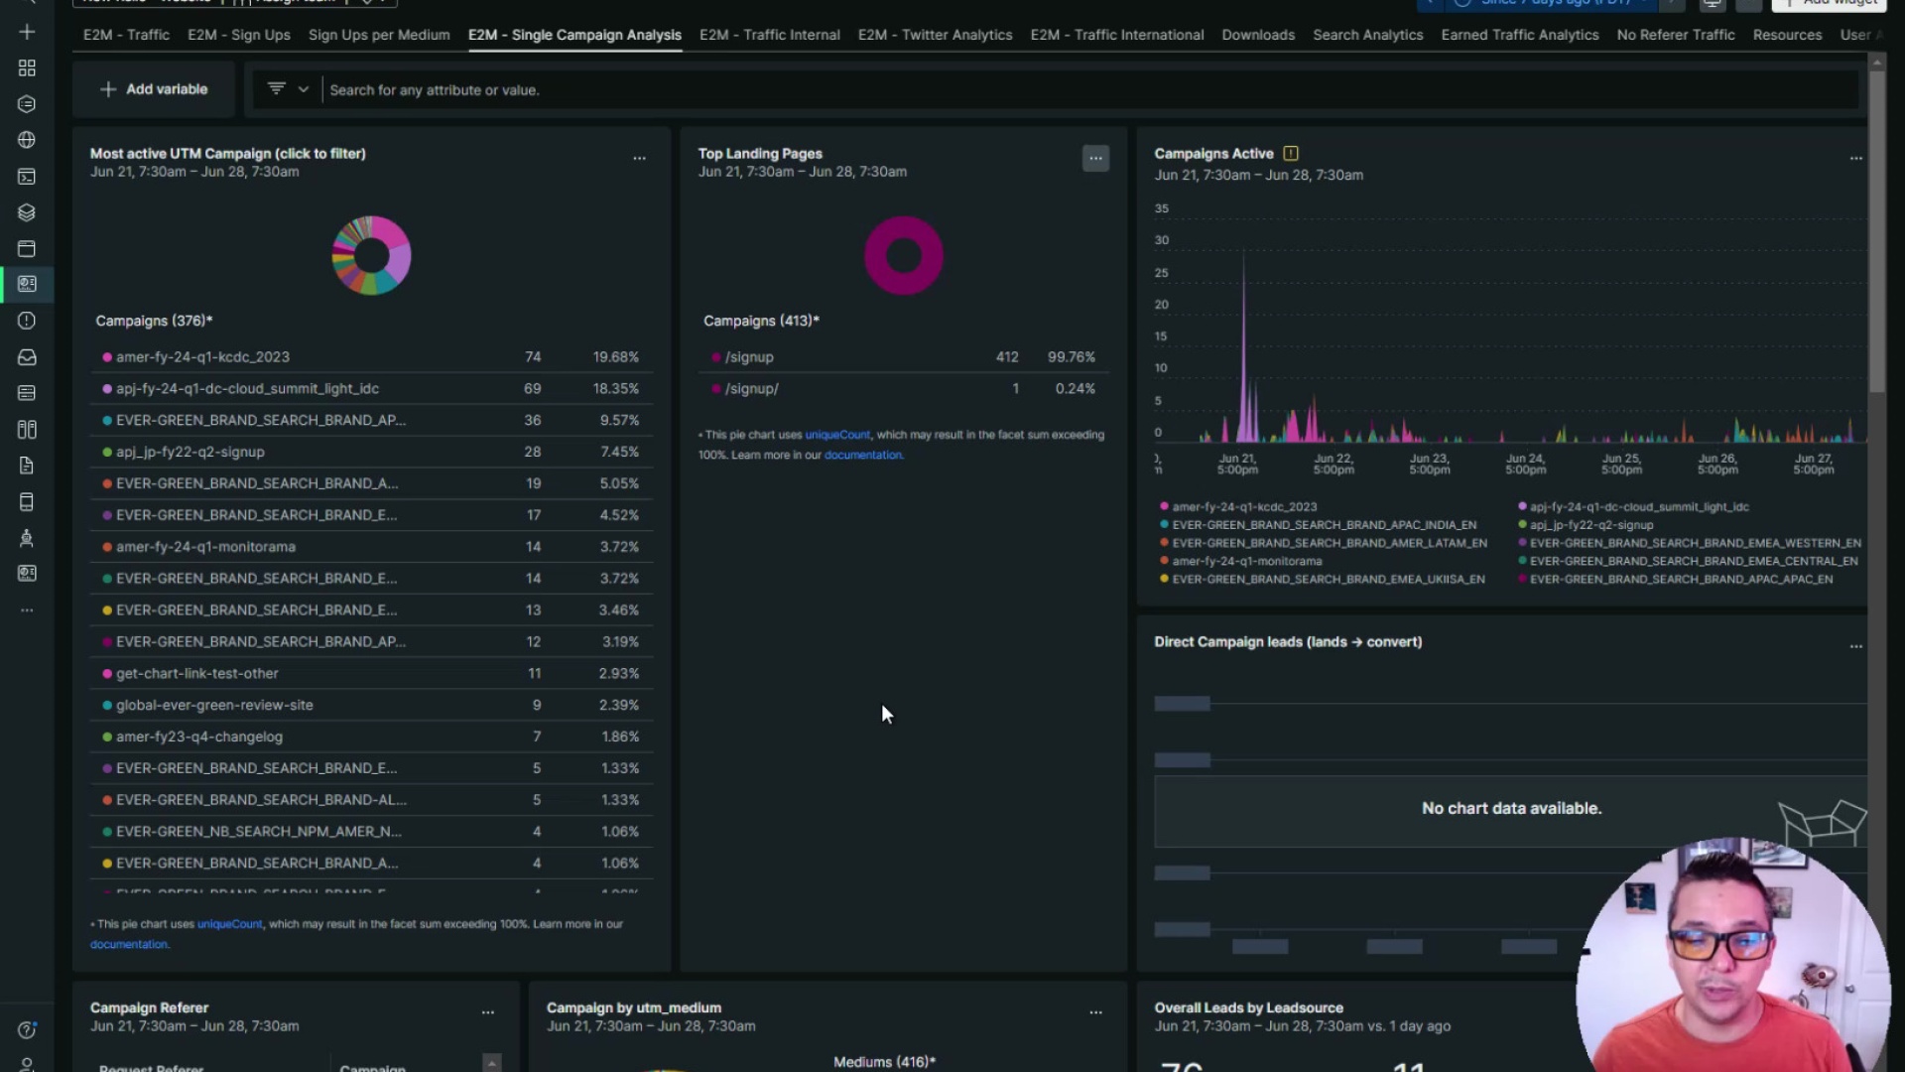Open the browser window icon in sidebar
Image resolution: width=1905 pixels, height=1072 pixels.
pyautogui.click(x=27, y=248)
